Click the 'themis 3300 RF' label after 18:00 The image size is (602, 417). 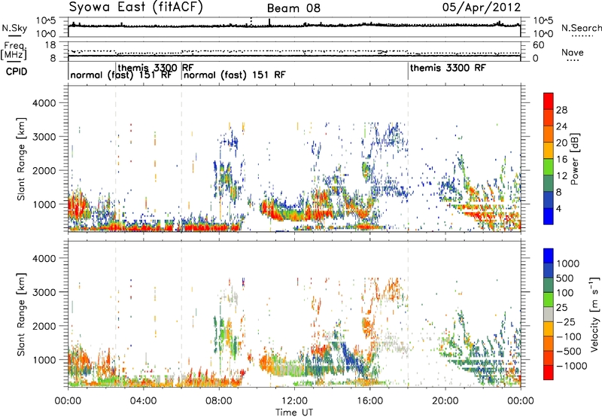tap(448, 68)
